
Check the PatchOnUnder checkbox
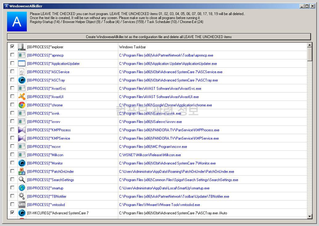click(x=12, y=171)
